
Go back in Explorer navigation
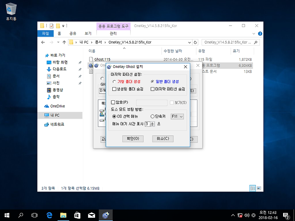[x=43, y=42]
